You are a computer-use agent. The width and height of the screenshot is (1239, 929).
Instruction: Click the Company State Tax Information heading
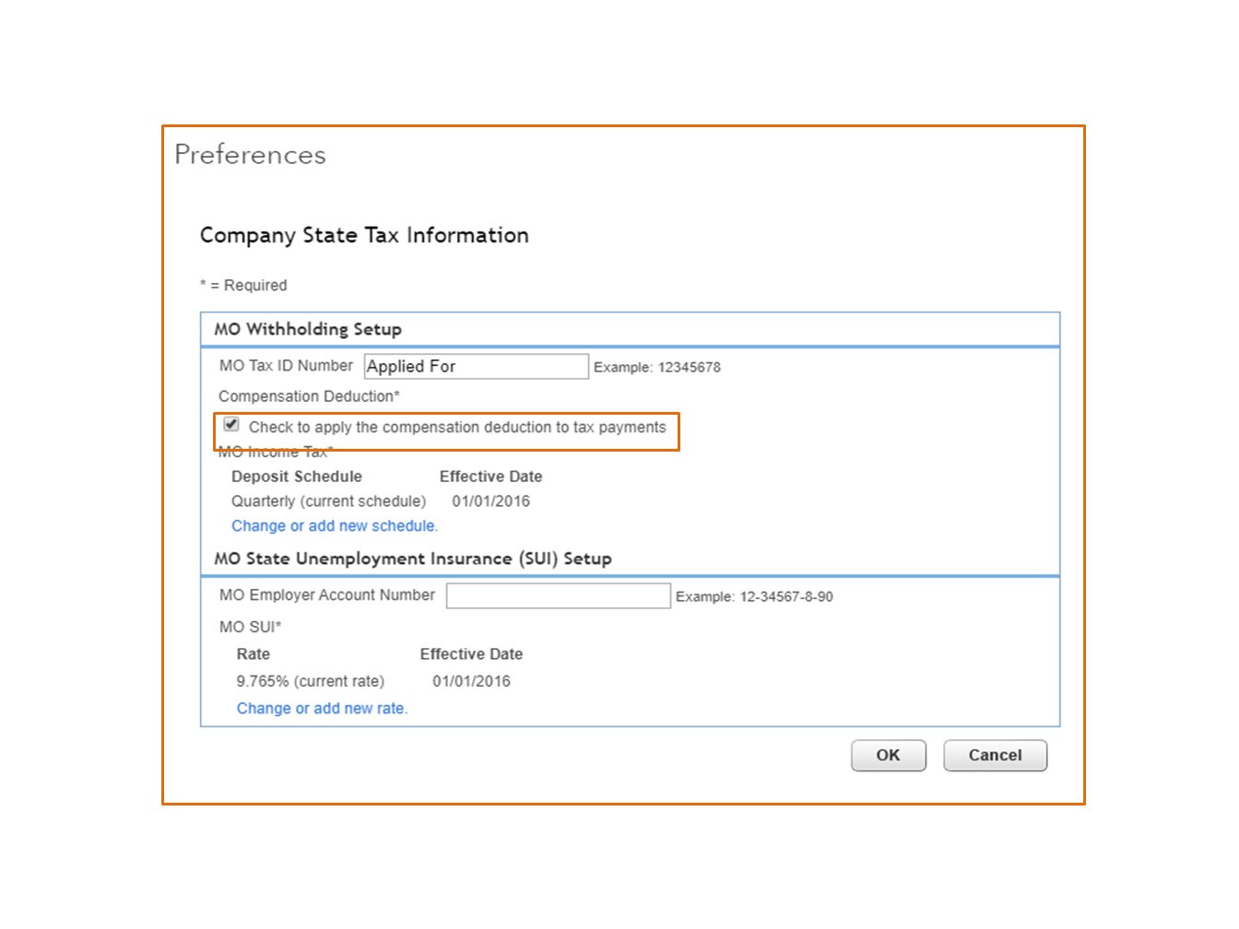click(x=364, y=236)
